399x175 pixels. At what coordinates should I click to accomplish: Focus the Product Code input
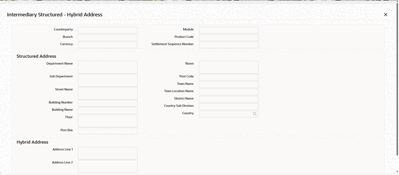point(228,38)
